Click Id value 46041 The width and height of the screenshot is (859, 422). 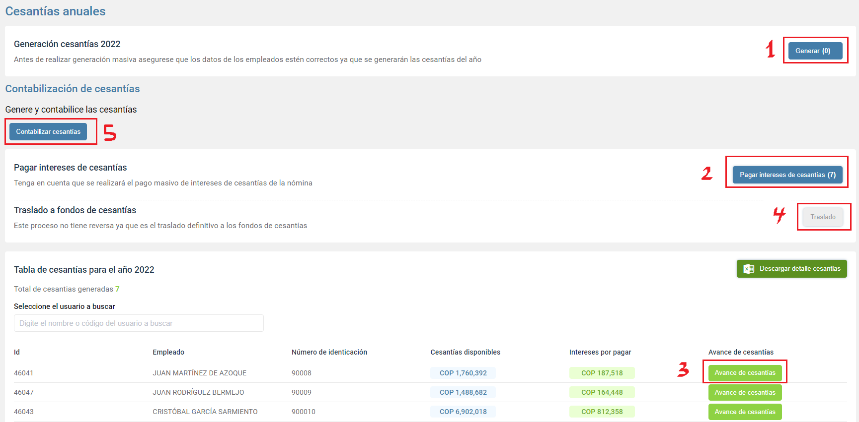(24, 373)
